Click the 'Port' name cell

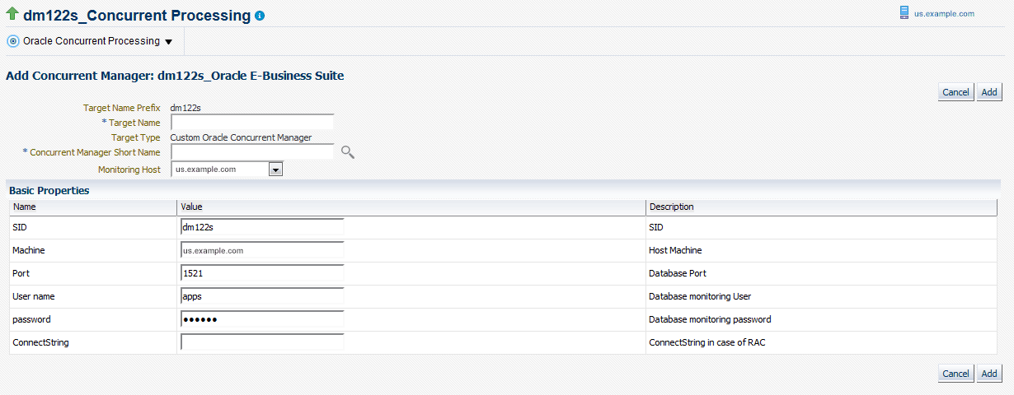coord(92,273)
